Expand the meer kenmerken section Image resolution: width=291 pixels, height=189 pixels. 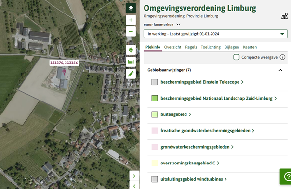162,25
